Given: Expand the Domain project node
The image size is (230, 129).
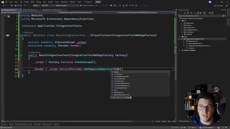Looking at the screenshot, I should point(181,25).
